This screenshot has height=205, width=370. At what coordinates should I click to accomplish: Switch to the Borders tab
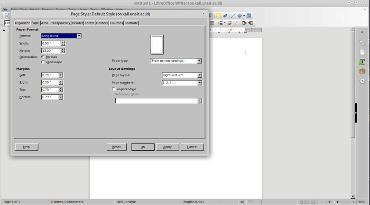click(102, 23)
